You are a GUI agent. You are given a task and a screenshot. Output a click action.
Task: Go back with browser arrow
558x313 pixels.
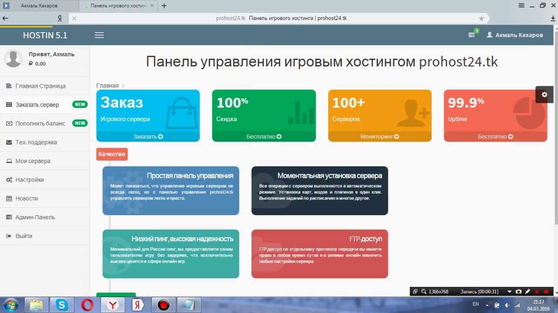click(x=5, y=18)
